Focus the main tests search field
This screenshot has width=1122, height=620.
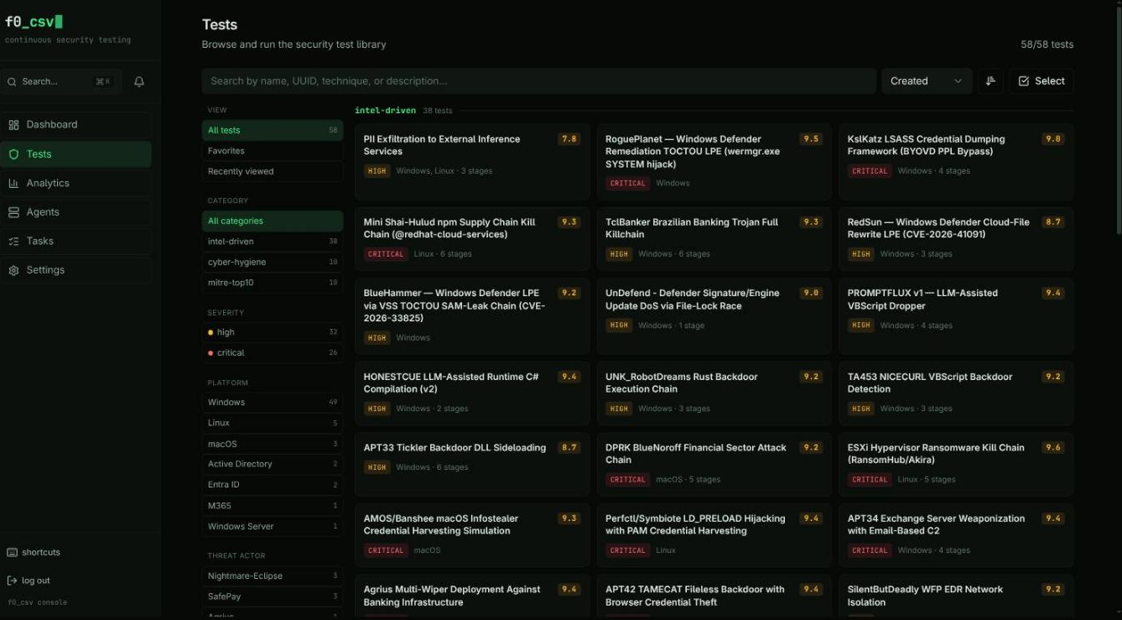[538, 81]
